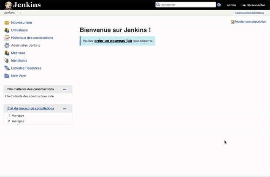Click the Ajouter une description edit icon
This screenshot has width=270, height=177.
tap(233, 22)
